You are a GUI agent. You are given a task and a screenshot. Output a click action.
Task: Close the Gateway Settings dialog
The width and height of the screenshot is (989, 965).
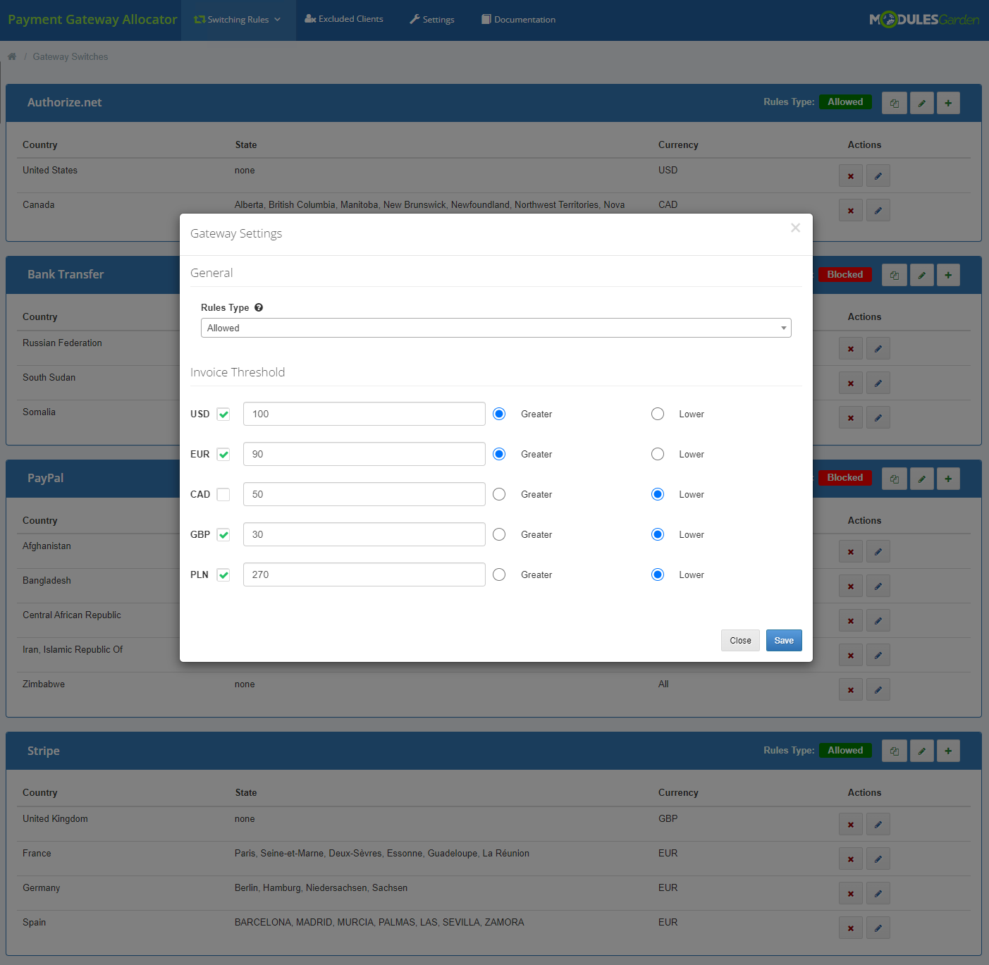coord(740,640)
